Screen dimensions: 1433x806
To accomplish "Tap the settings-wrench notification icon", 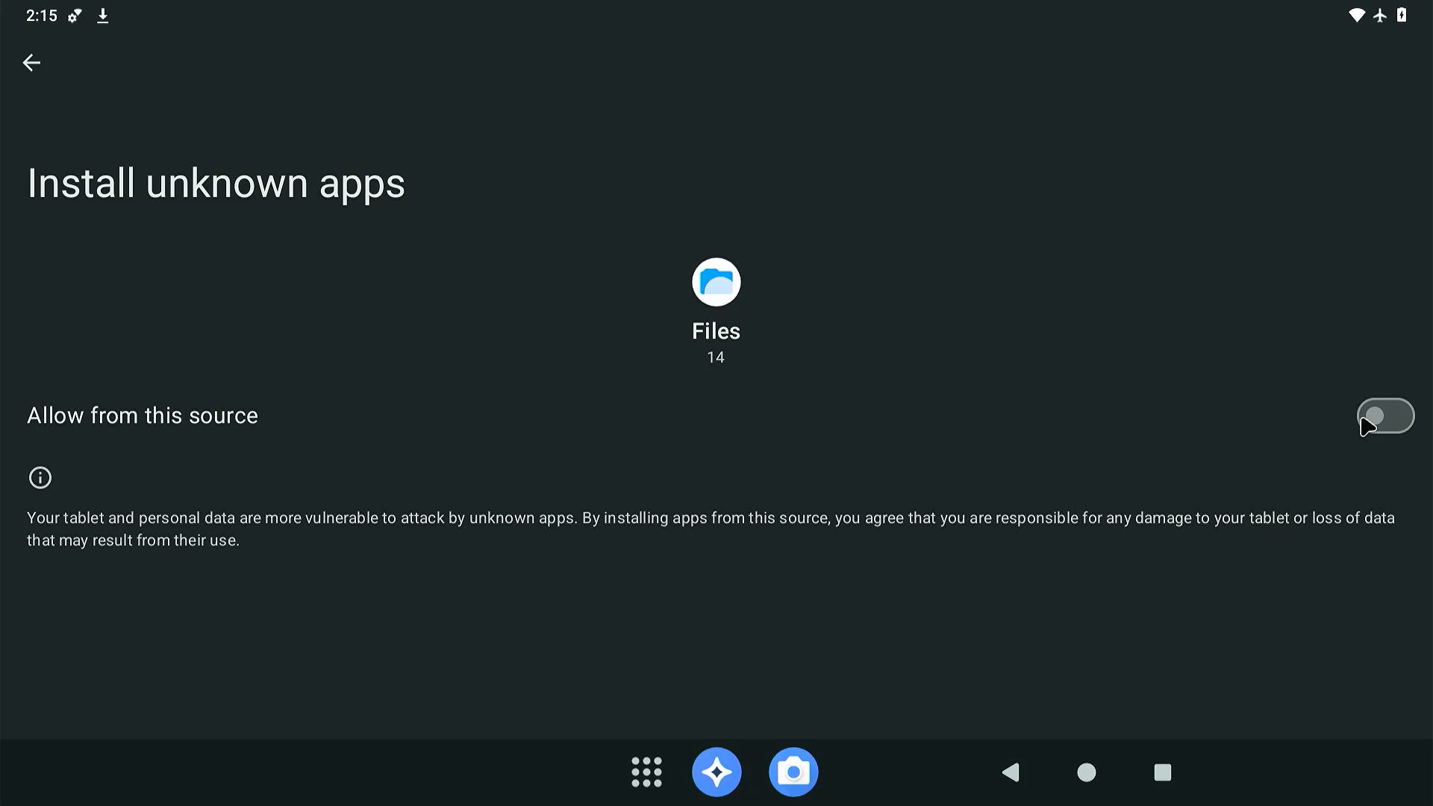I will [x=75, y=16].
